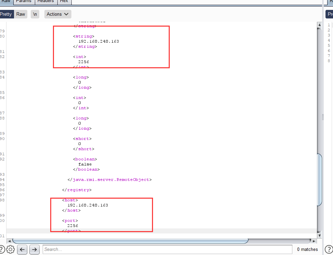Click the false value text

85,164
